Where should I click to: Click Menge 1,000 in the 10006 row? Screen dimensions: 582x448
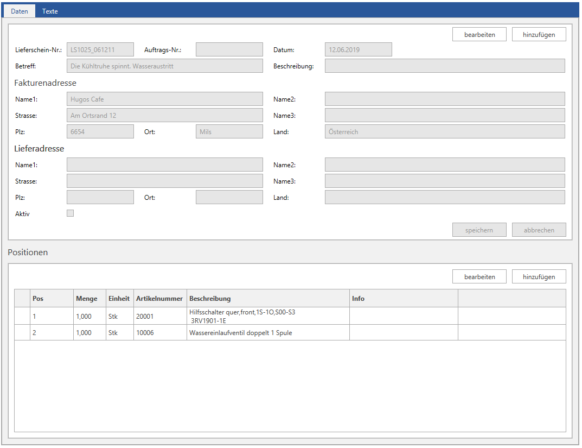[90, 333]
